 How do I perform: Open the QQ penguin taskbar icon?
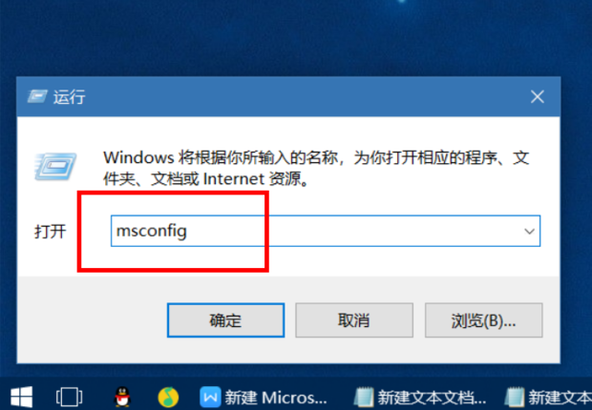coord(122,397)
